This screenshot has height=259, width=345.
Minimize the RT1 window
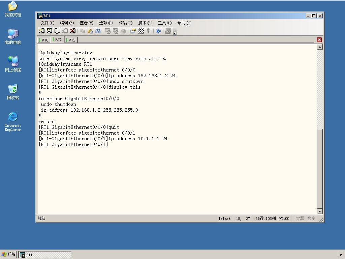[308, 16]
